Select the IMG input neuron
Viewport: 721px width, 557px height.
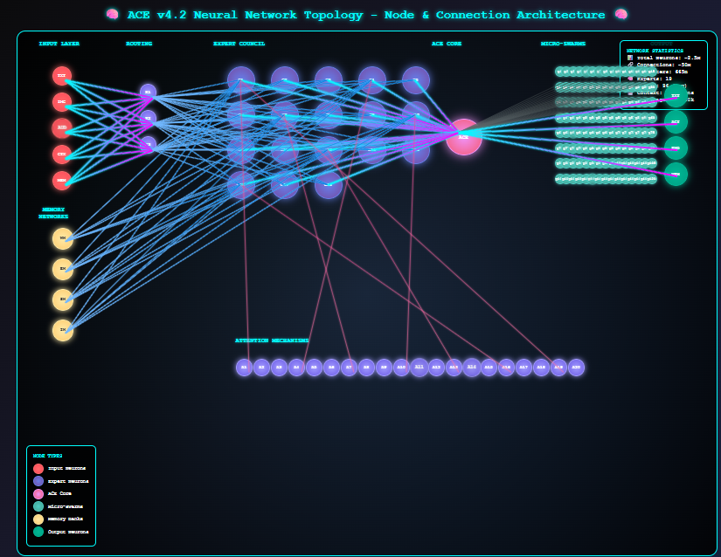62,102
